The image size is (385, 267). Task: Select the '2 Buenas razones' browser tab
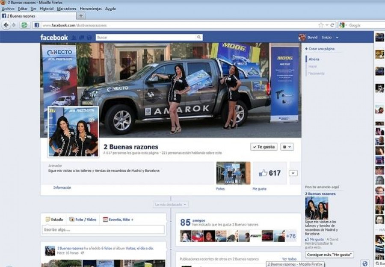coord(38,16)
